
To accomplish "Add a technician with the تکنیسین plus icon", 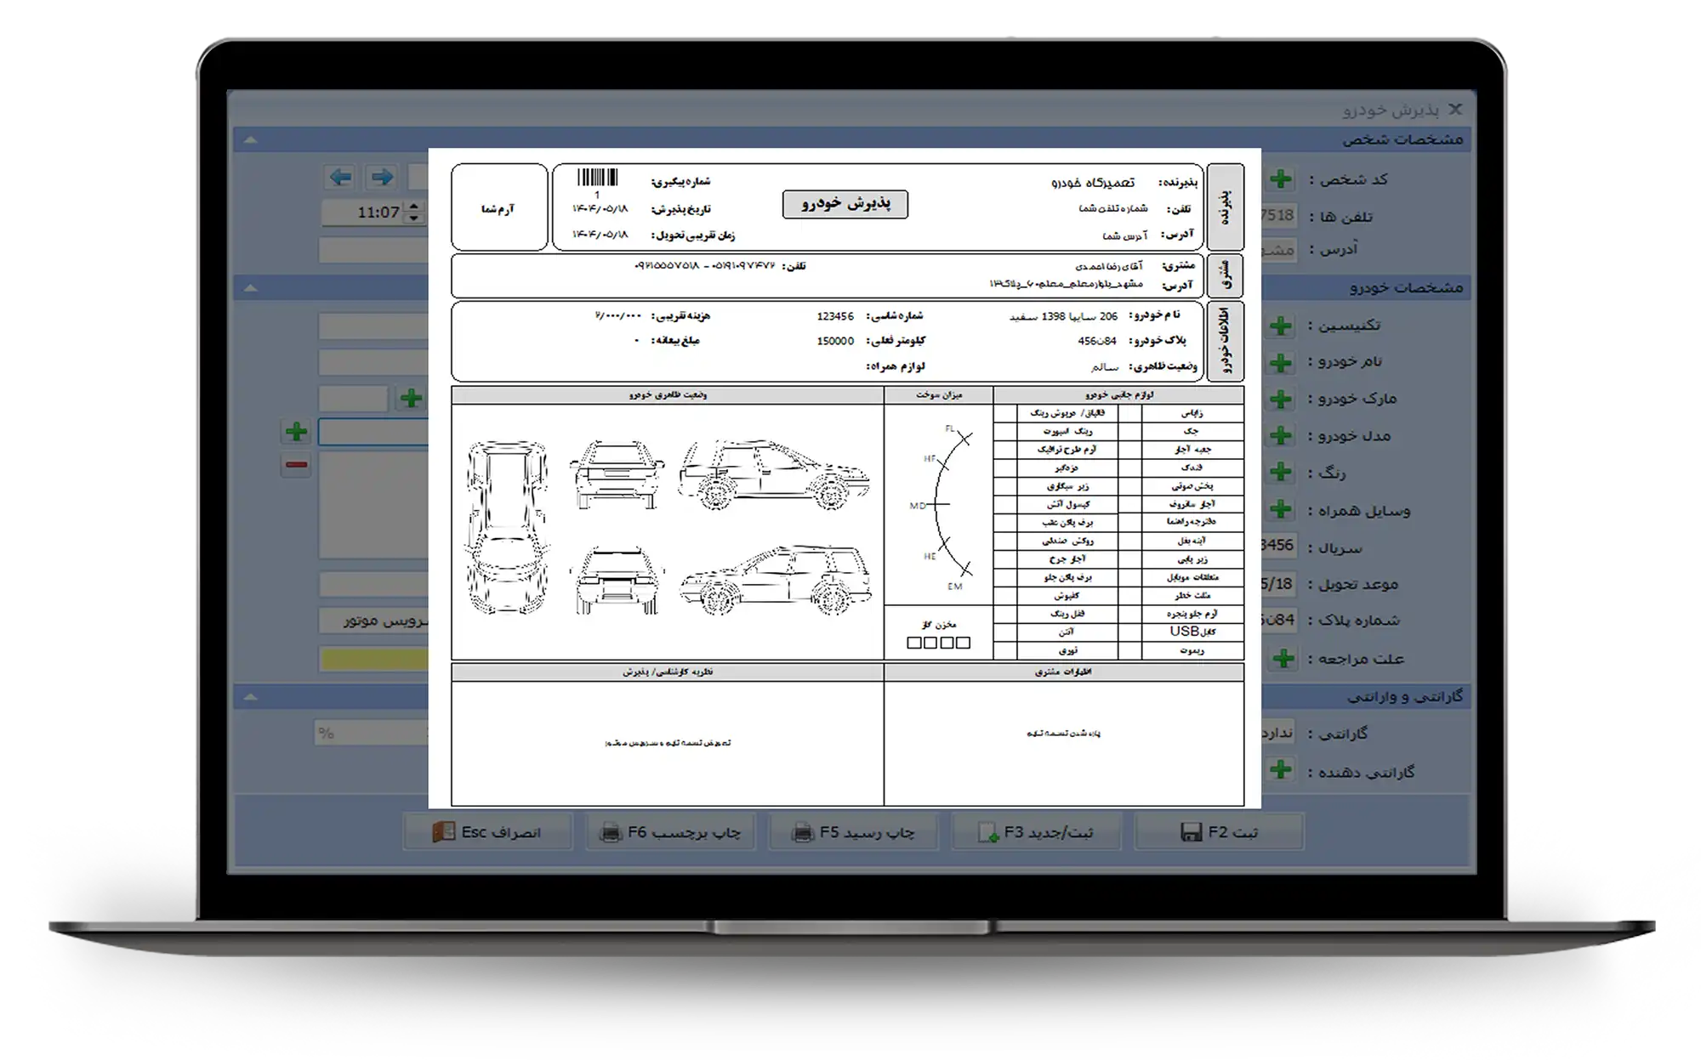I will coord(1281,326).
